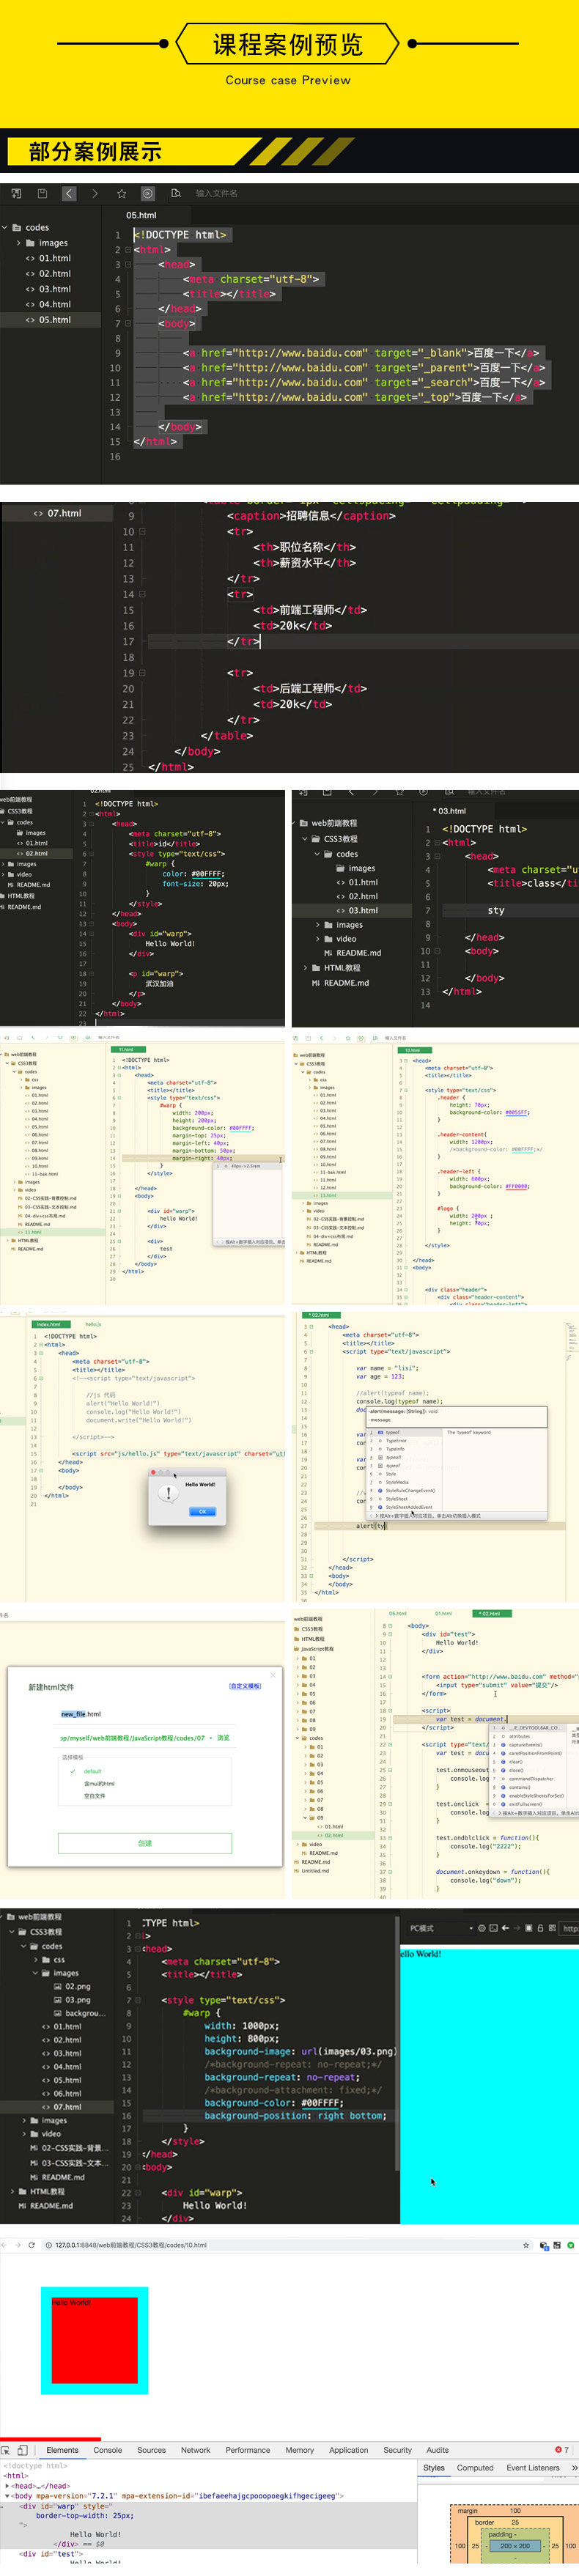Open 03.html in the top file tree
This screenshot has width=579, height=2576.
click(x=55, y=289)
